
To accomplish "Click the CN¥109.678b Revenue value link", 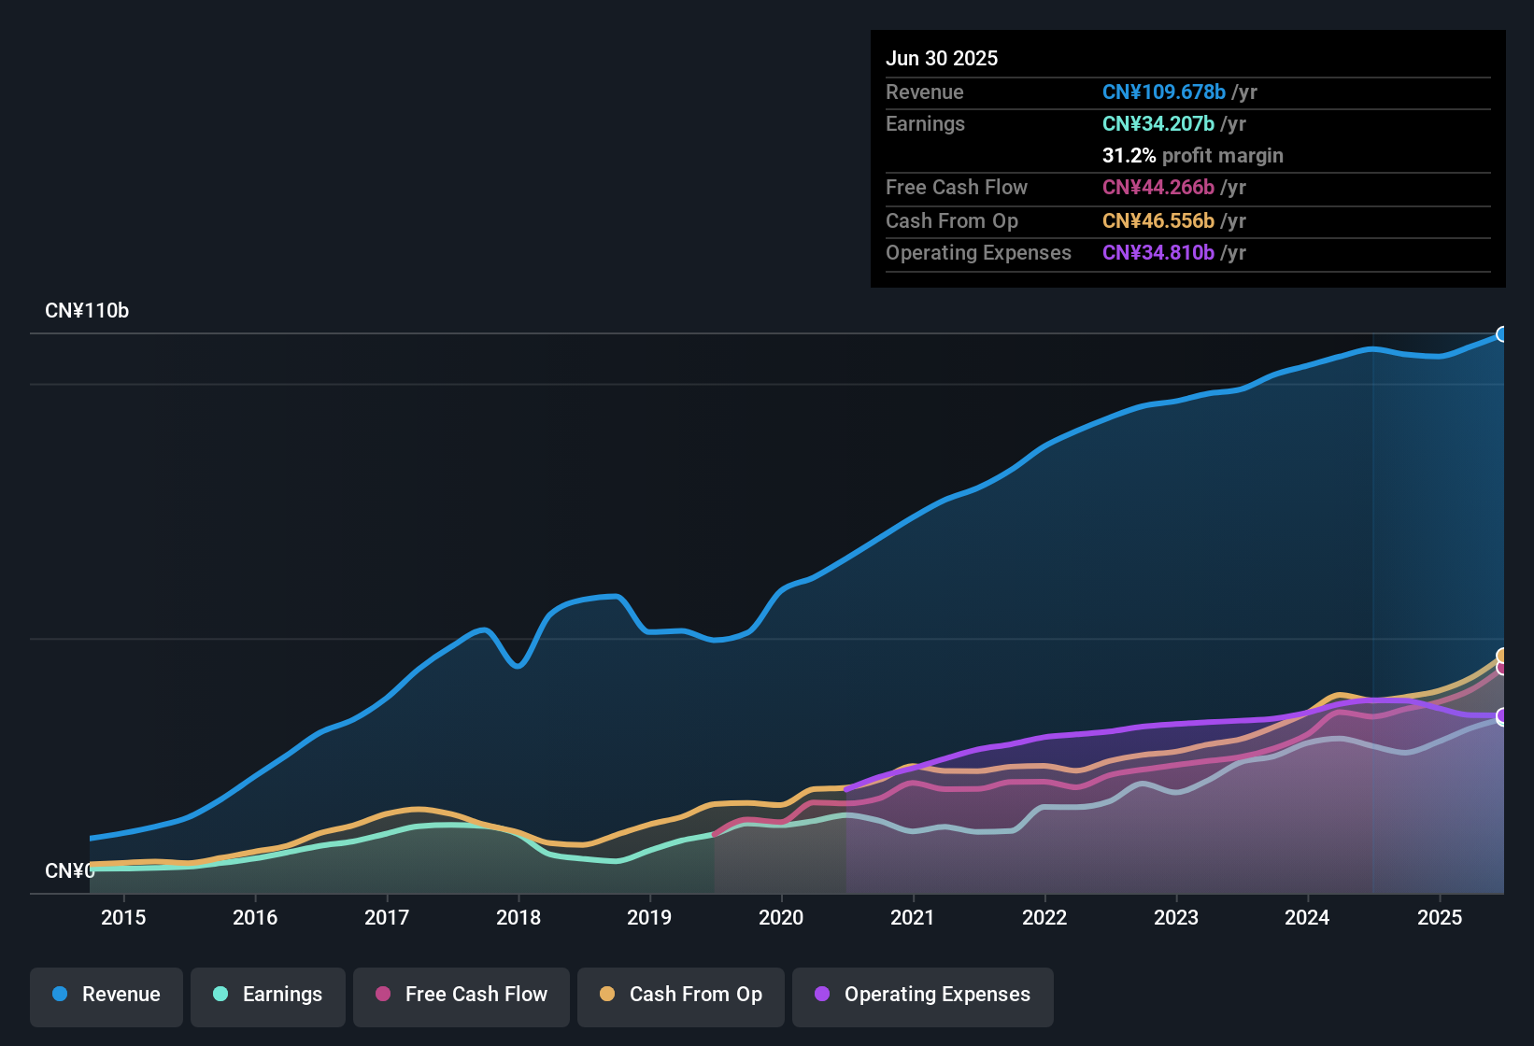I will [1164, 92].
